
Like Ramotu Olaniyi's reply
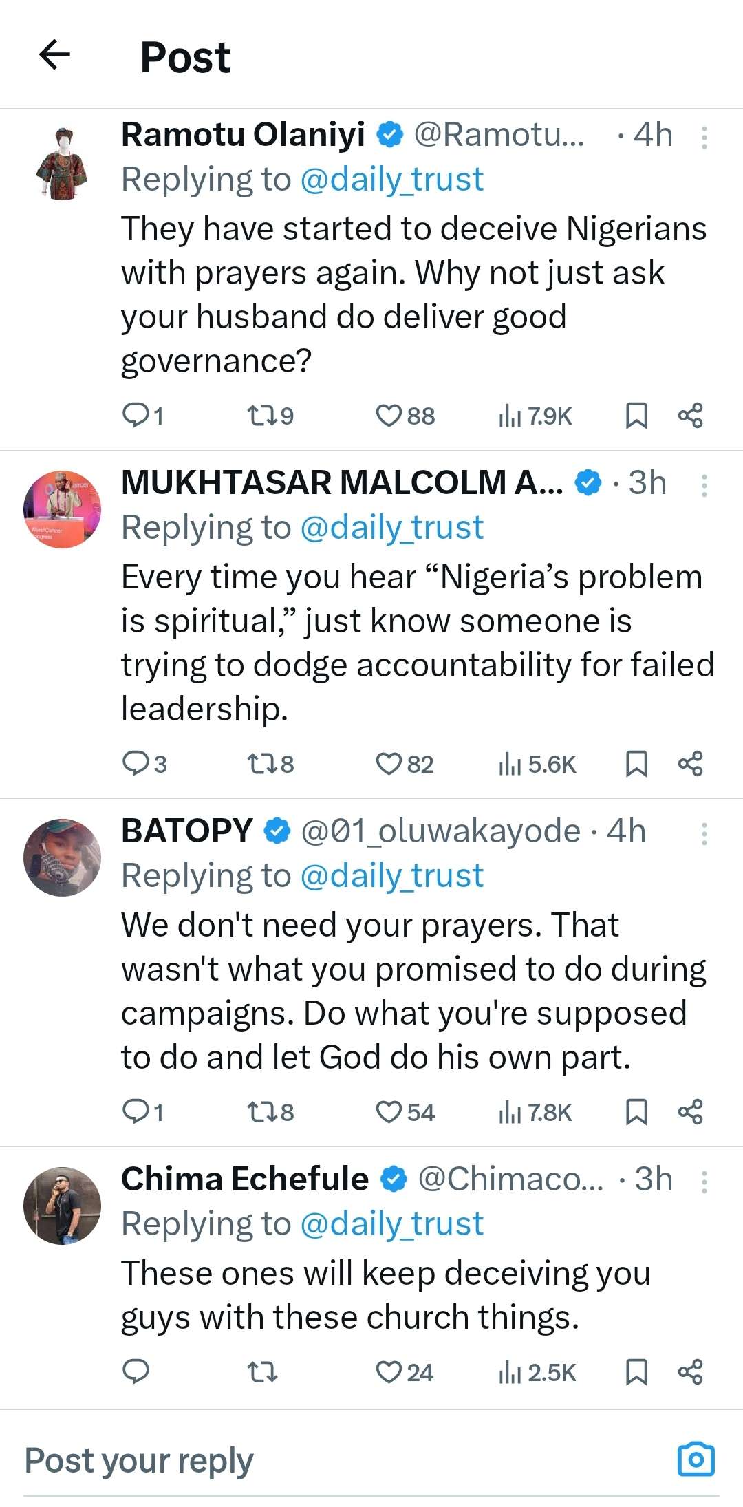pyautogui.click(x=389, y=416)
